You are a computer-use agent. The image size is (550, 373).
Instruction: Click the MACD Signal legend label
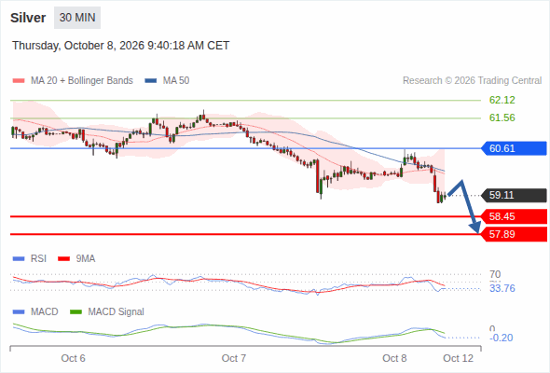pyautogui.click(x=117, y=312)
